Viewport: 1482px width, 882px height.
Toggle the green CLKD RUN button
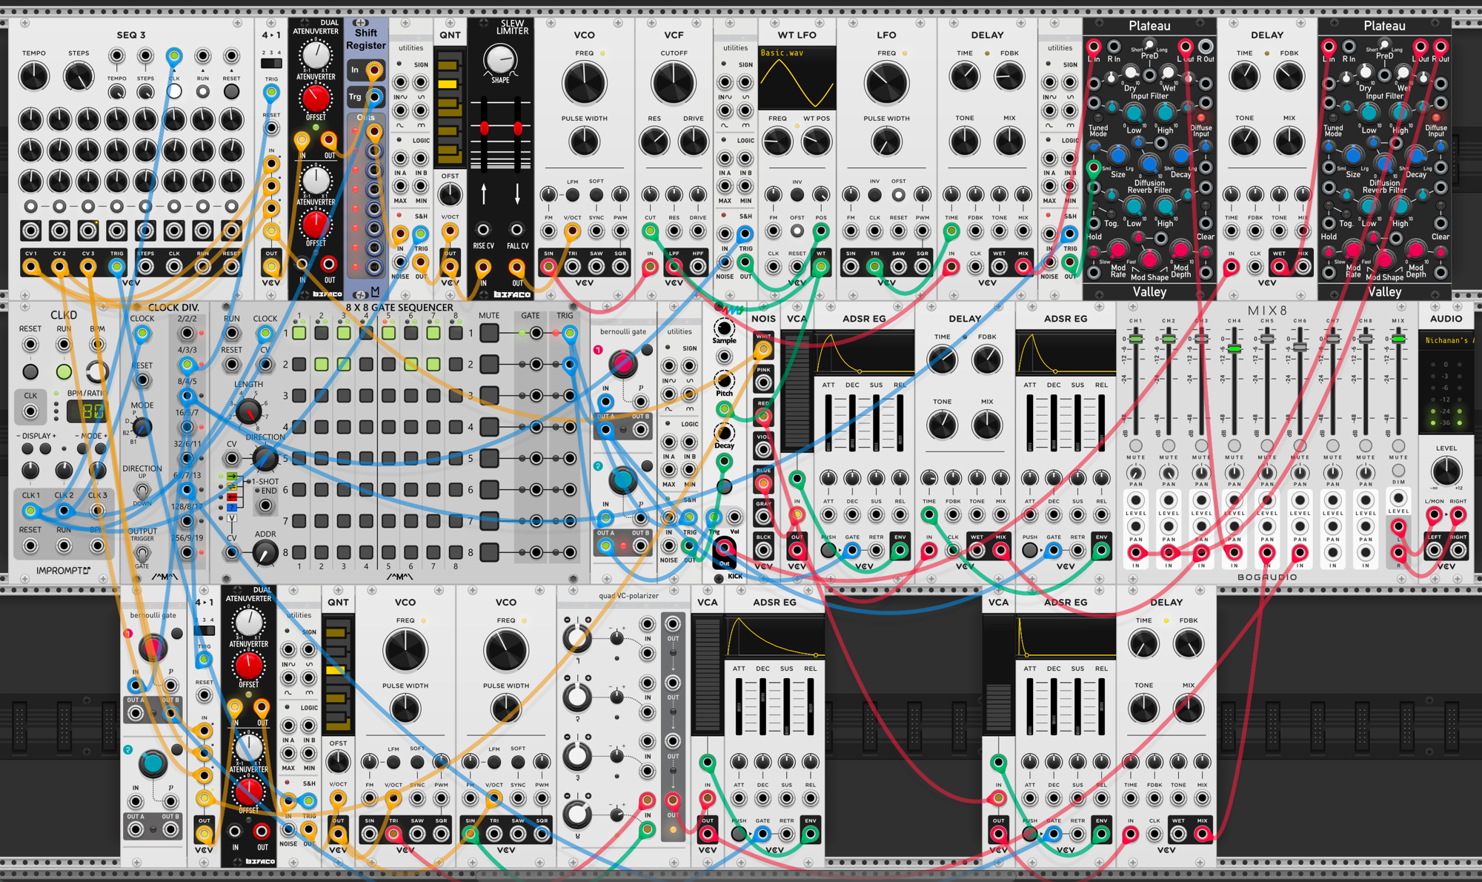[x=64, y=371]
